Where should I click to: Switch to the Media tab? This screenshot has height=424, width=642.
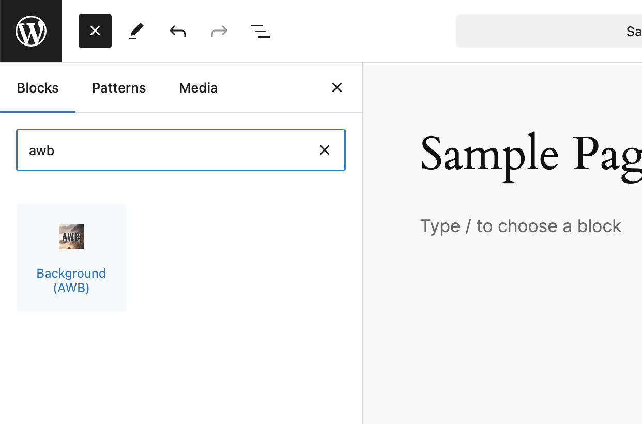[x=198, y=88]
